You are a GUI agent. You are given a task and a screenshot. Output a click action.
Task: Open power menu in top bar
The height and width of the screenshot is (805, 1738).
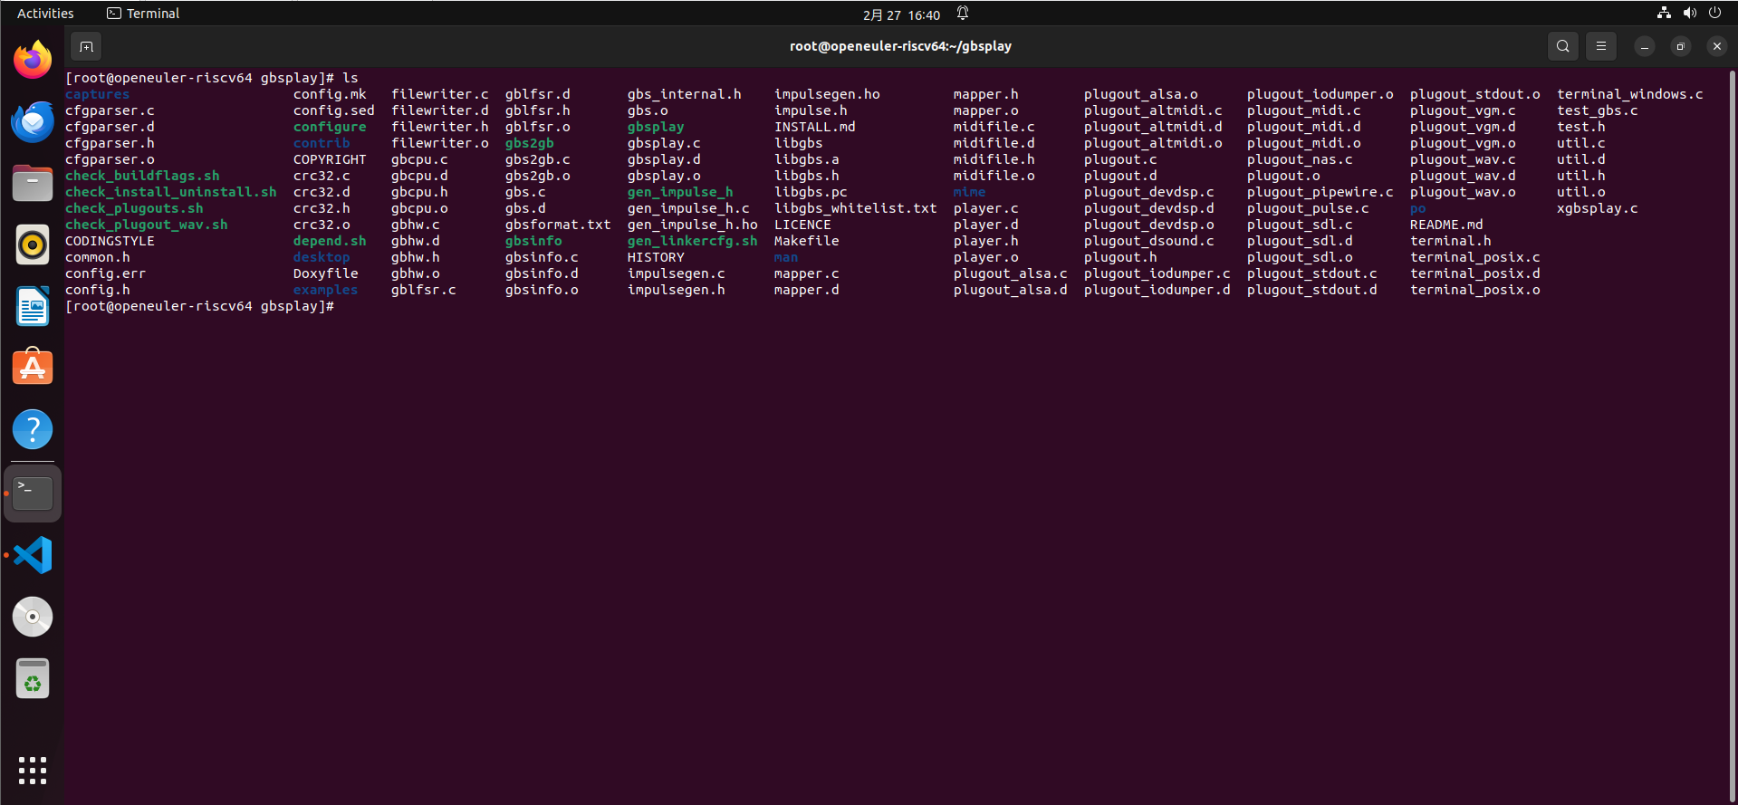tap(1714, 13)
